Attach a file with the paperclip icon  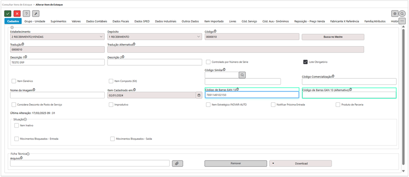178,163
